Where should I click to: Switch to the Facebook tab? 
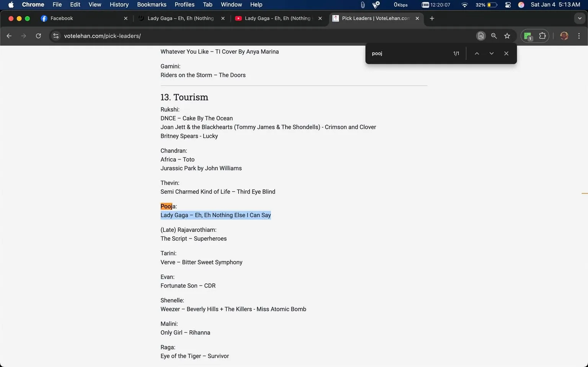(61, 18)
